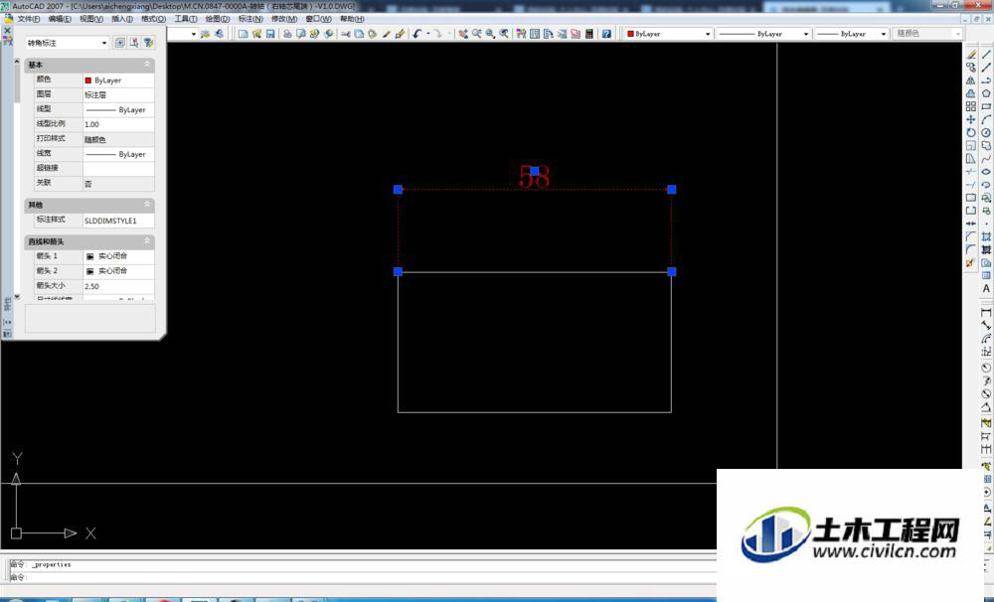Save the drawing with the floppy disk icon

270,34
